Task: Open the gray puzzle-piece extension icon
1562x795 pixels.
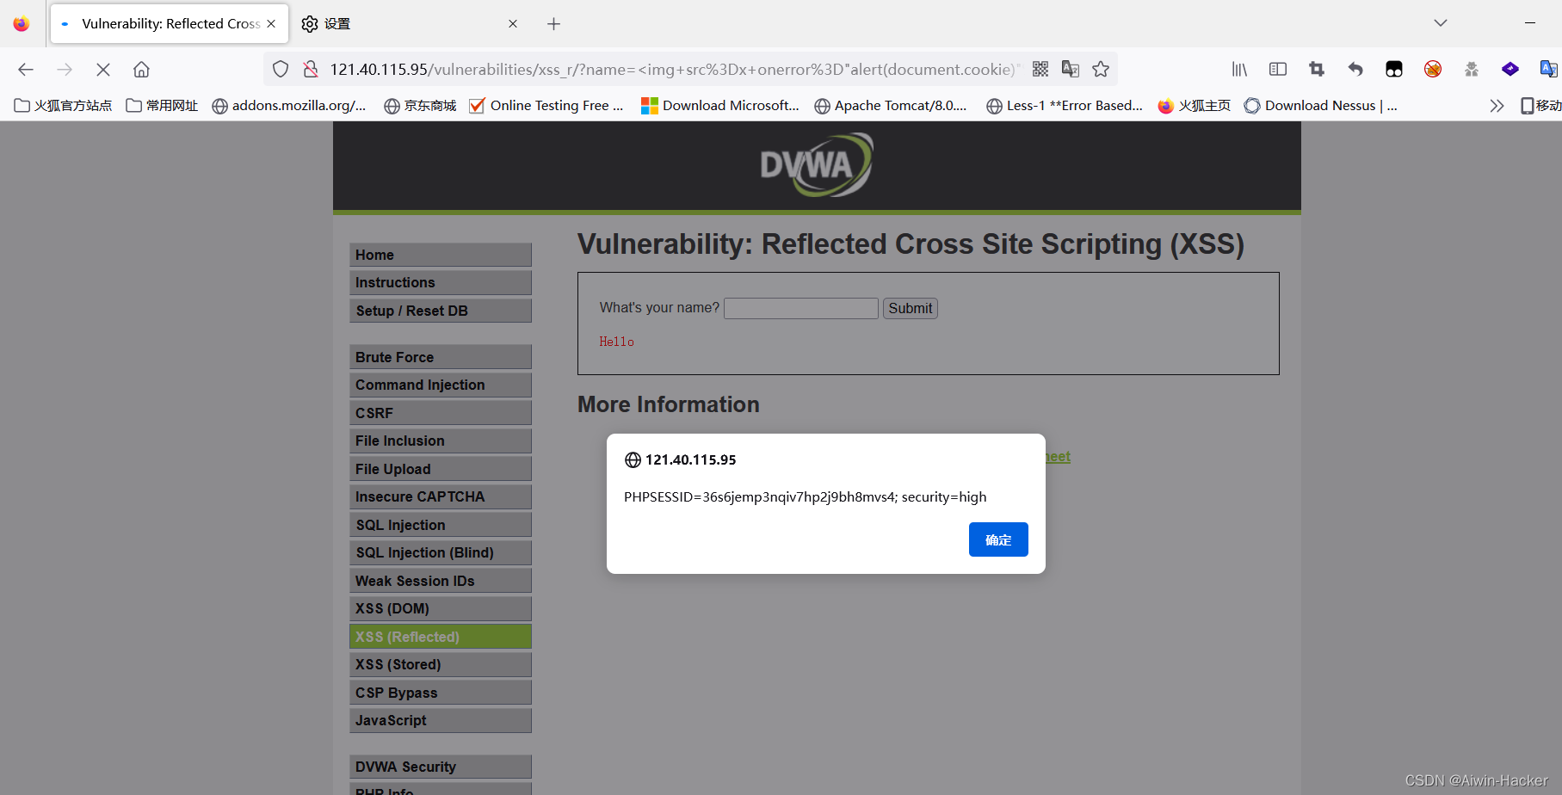Action: pos(1472,69)
